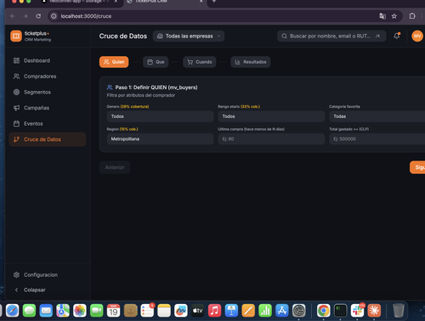Open Eventos section
Viewport: 425px width, 321px height.
(x=33, y=124)
